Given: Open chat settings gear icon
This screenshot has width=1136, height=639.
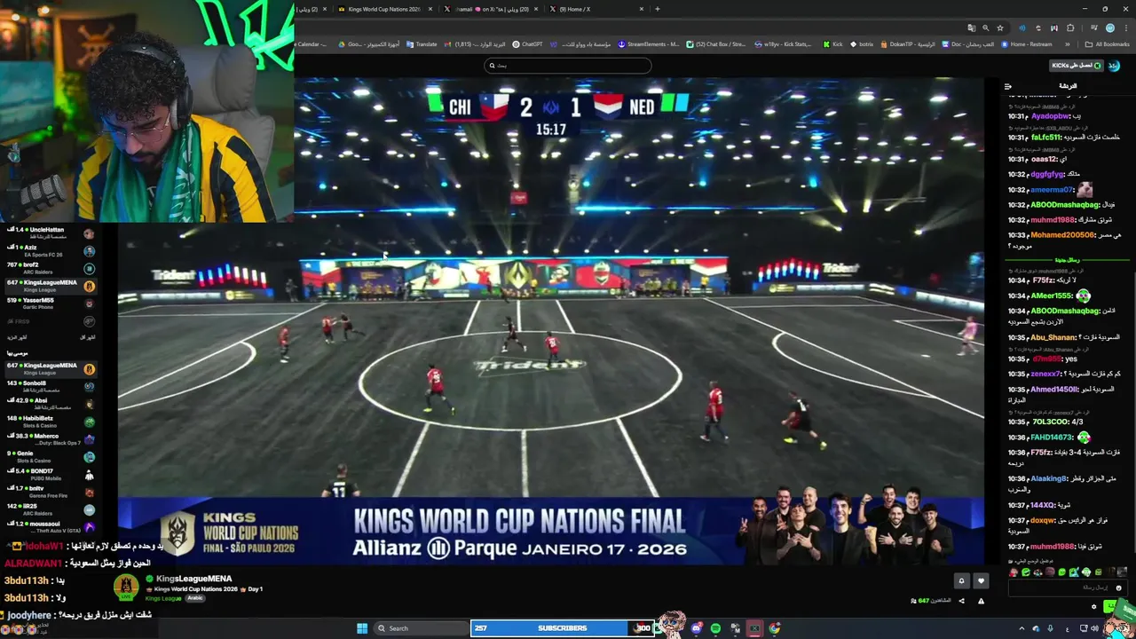Looking at the screenshot, I should point(1093,607).
